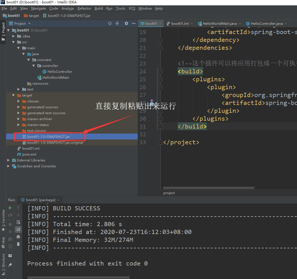The height and width of the screenshot is (279, 297).
Task: Select HelloWorldMain class in tree
Action: (x=53, y=78)
